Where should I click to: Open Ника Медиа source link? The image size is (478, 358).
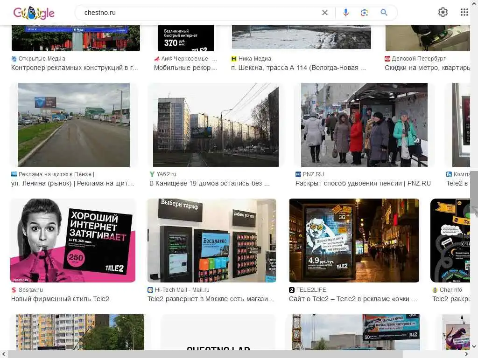click(254, 58)
